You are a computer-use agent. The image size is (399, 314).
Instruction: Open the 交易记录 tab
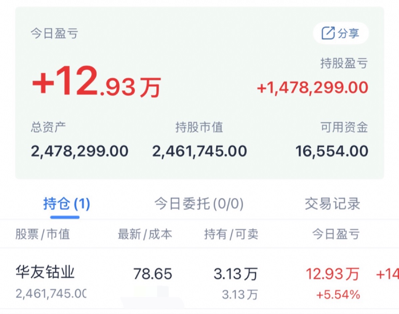[332, 204]
